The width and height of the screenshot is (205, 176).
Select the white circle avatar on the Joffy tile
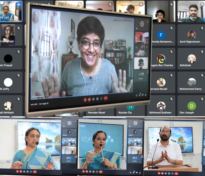coord(8,82)
